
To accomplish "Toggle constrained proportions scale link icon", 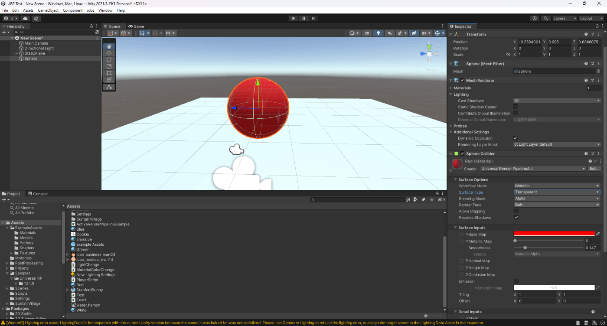I will [x=508, y=55].
